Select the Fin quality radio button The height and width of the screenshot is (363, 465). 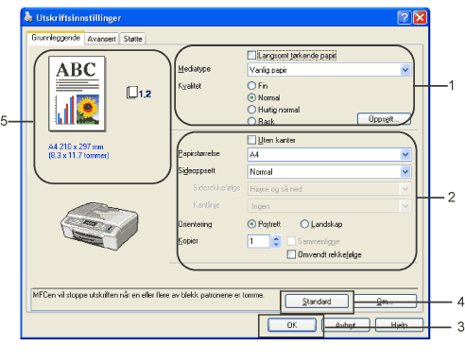(251, 85)
